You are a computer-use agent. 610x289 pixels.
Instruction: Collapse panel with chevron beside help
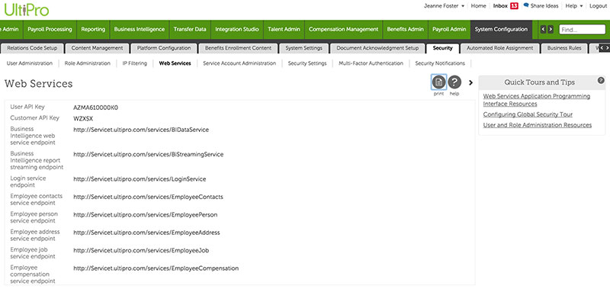(x=470, y=82)
